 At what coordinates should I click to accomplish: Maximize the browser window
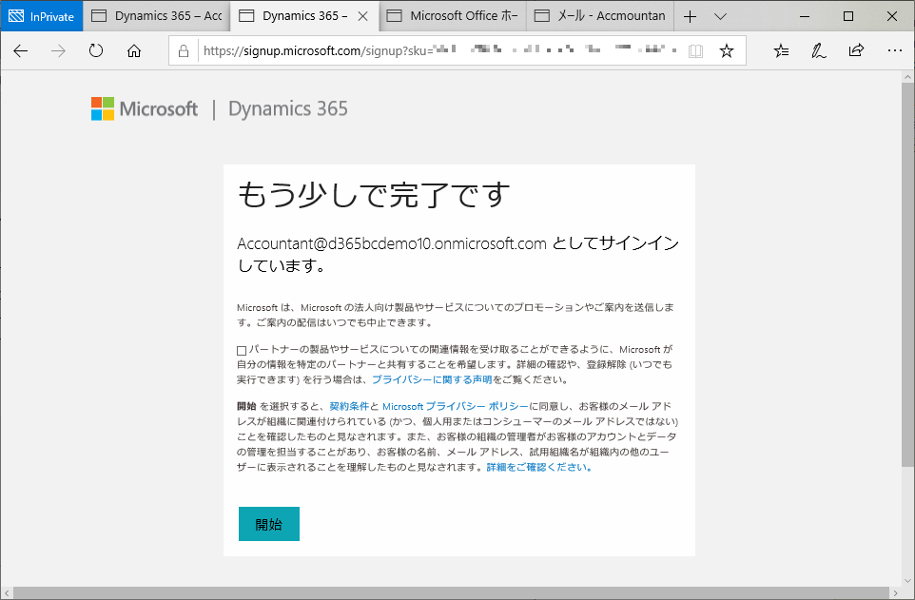[848, 16]
